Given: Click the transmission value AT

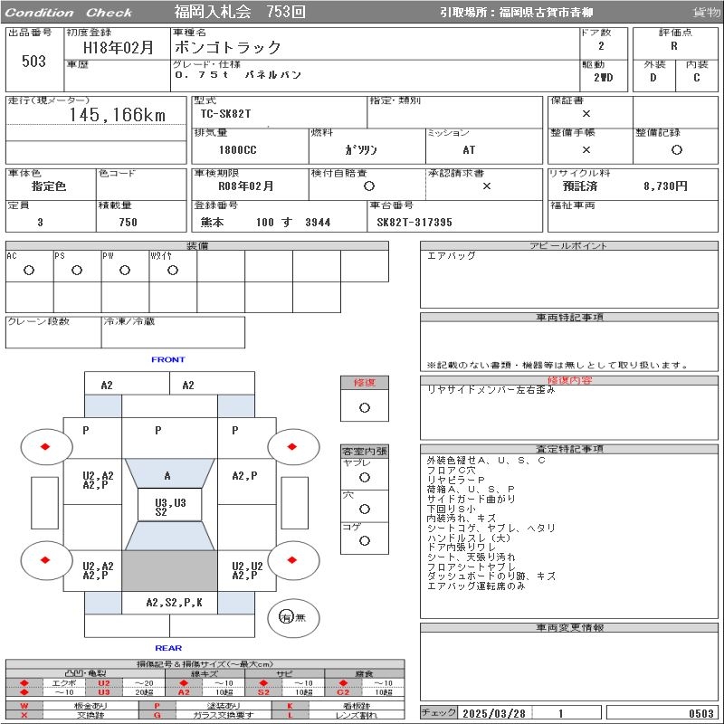Looking at the screenshot, I should pos(469,150).
